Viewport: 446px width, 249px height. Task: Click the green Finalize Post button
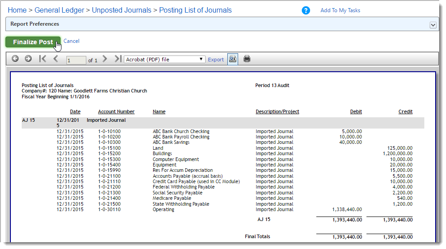point(33,42)
